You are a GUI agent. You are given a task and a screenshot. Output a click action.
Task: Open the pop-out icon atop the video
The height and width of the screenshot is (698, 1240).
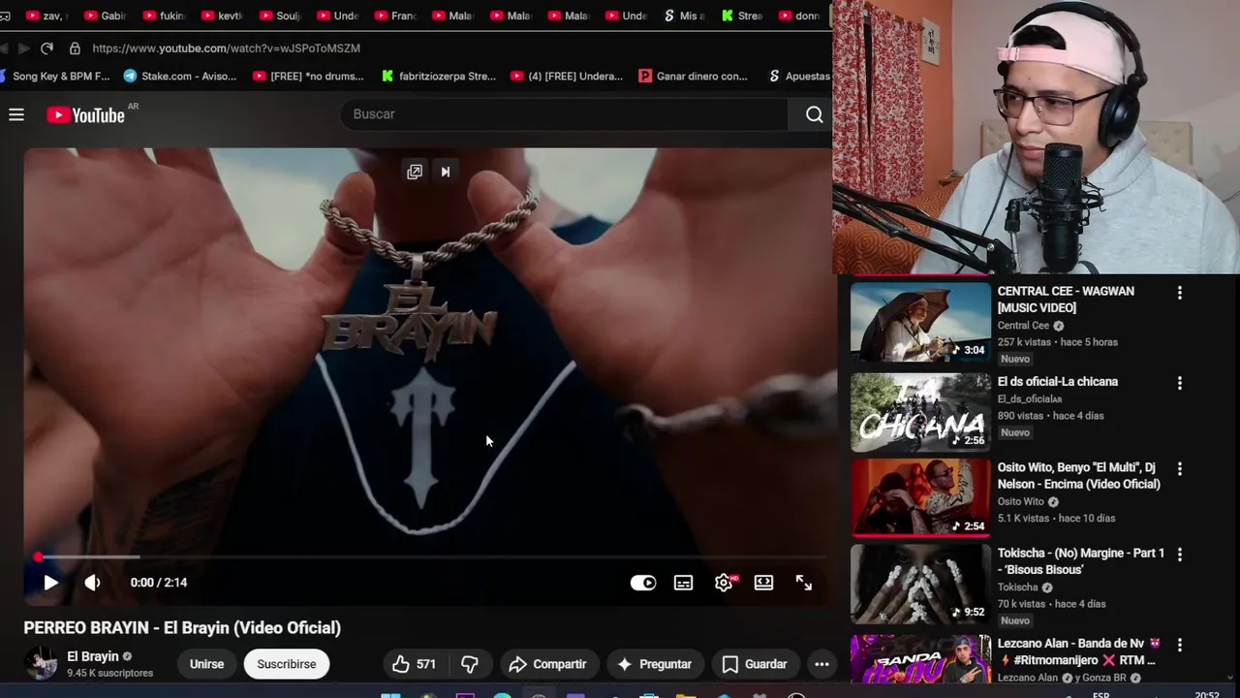(x=415, y=172)
